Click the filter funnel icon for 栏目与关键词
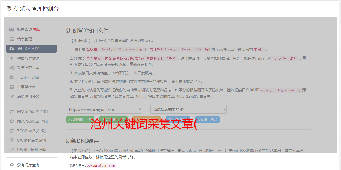 [12, 58]
